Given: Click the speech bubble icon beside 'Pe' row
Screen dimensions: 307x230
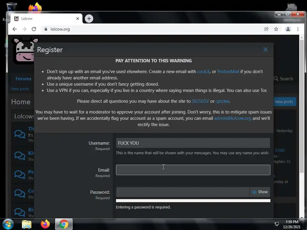Looking at the screenshot, I should click(x=20, y=175).
